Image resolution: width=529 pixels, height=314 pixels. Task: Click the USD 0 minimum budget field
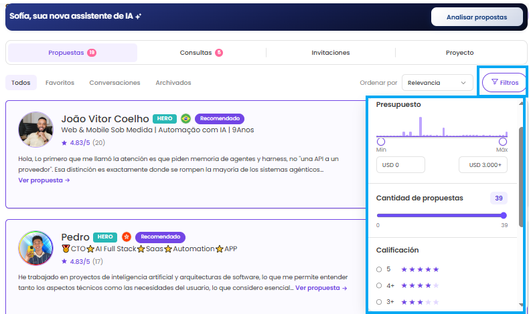400,165
